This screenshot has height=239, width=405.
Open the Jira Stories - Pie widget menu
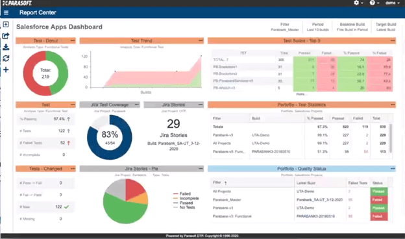click(x=201, y=169)
